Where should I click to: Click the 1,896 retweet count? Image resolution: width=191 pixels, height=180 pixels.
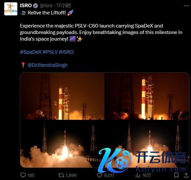(x=71, y=175)
